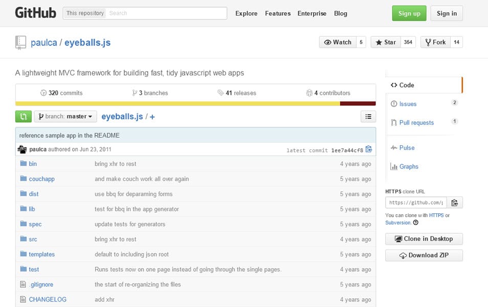
Task: Click the yellow JavaScript language bar segment
Action: click(x=178, y=104)
